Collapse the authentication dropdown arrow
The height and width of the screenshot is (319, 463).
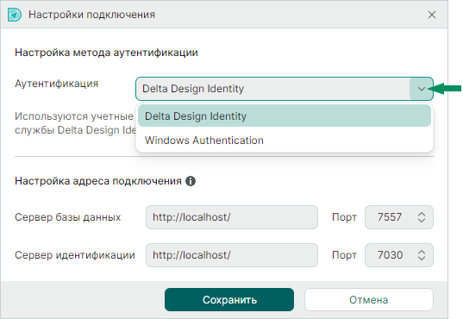422,89
